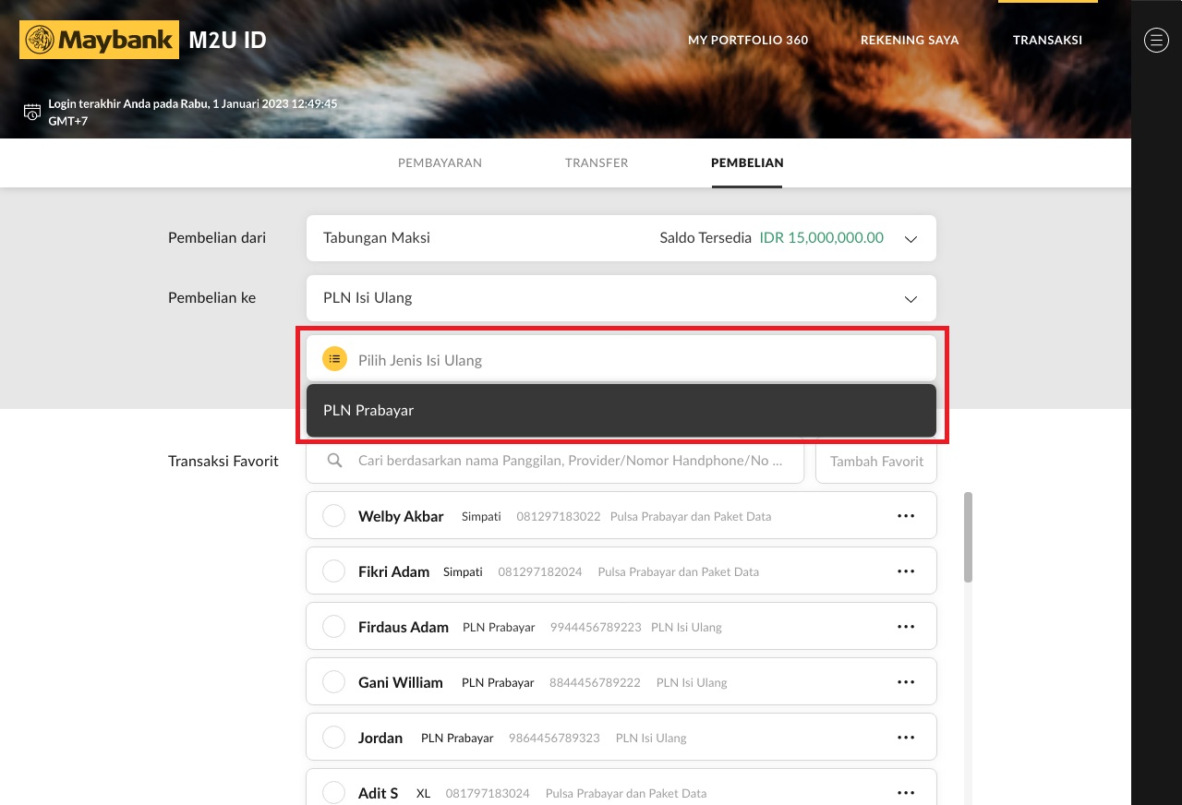This screenshot has width=1182, height=805.
Task: Click the meter number 9944456789223
Action: (x=596, y=627)
